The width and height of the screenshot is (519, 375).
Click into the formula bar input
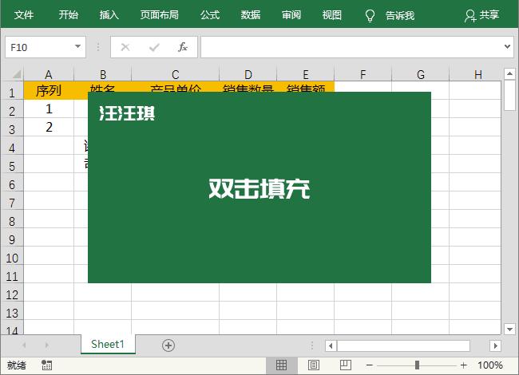click(352, 47)
